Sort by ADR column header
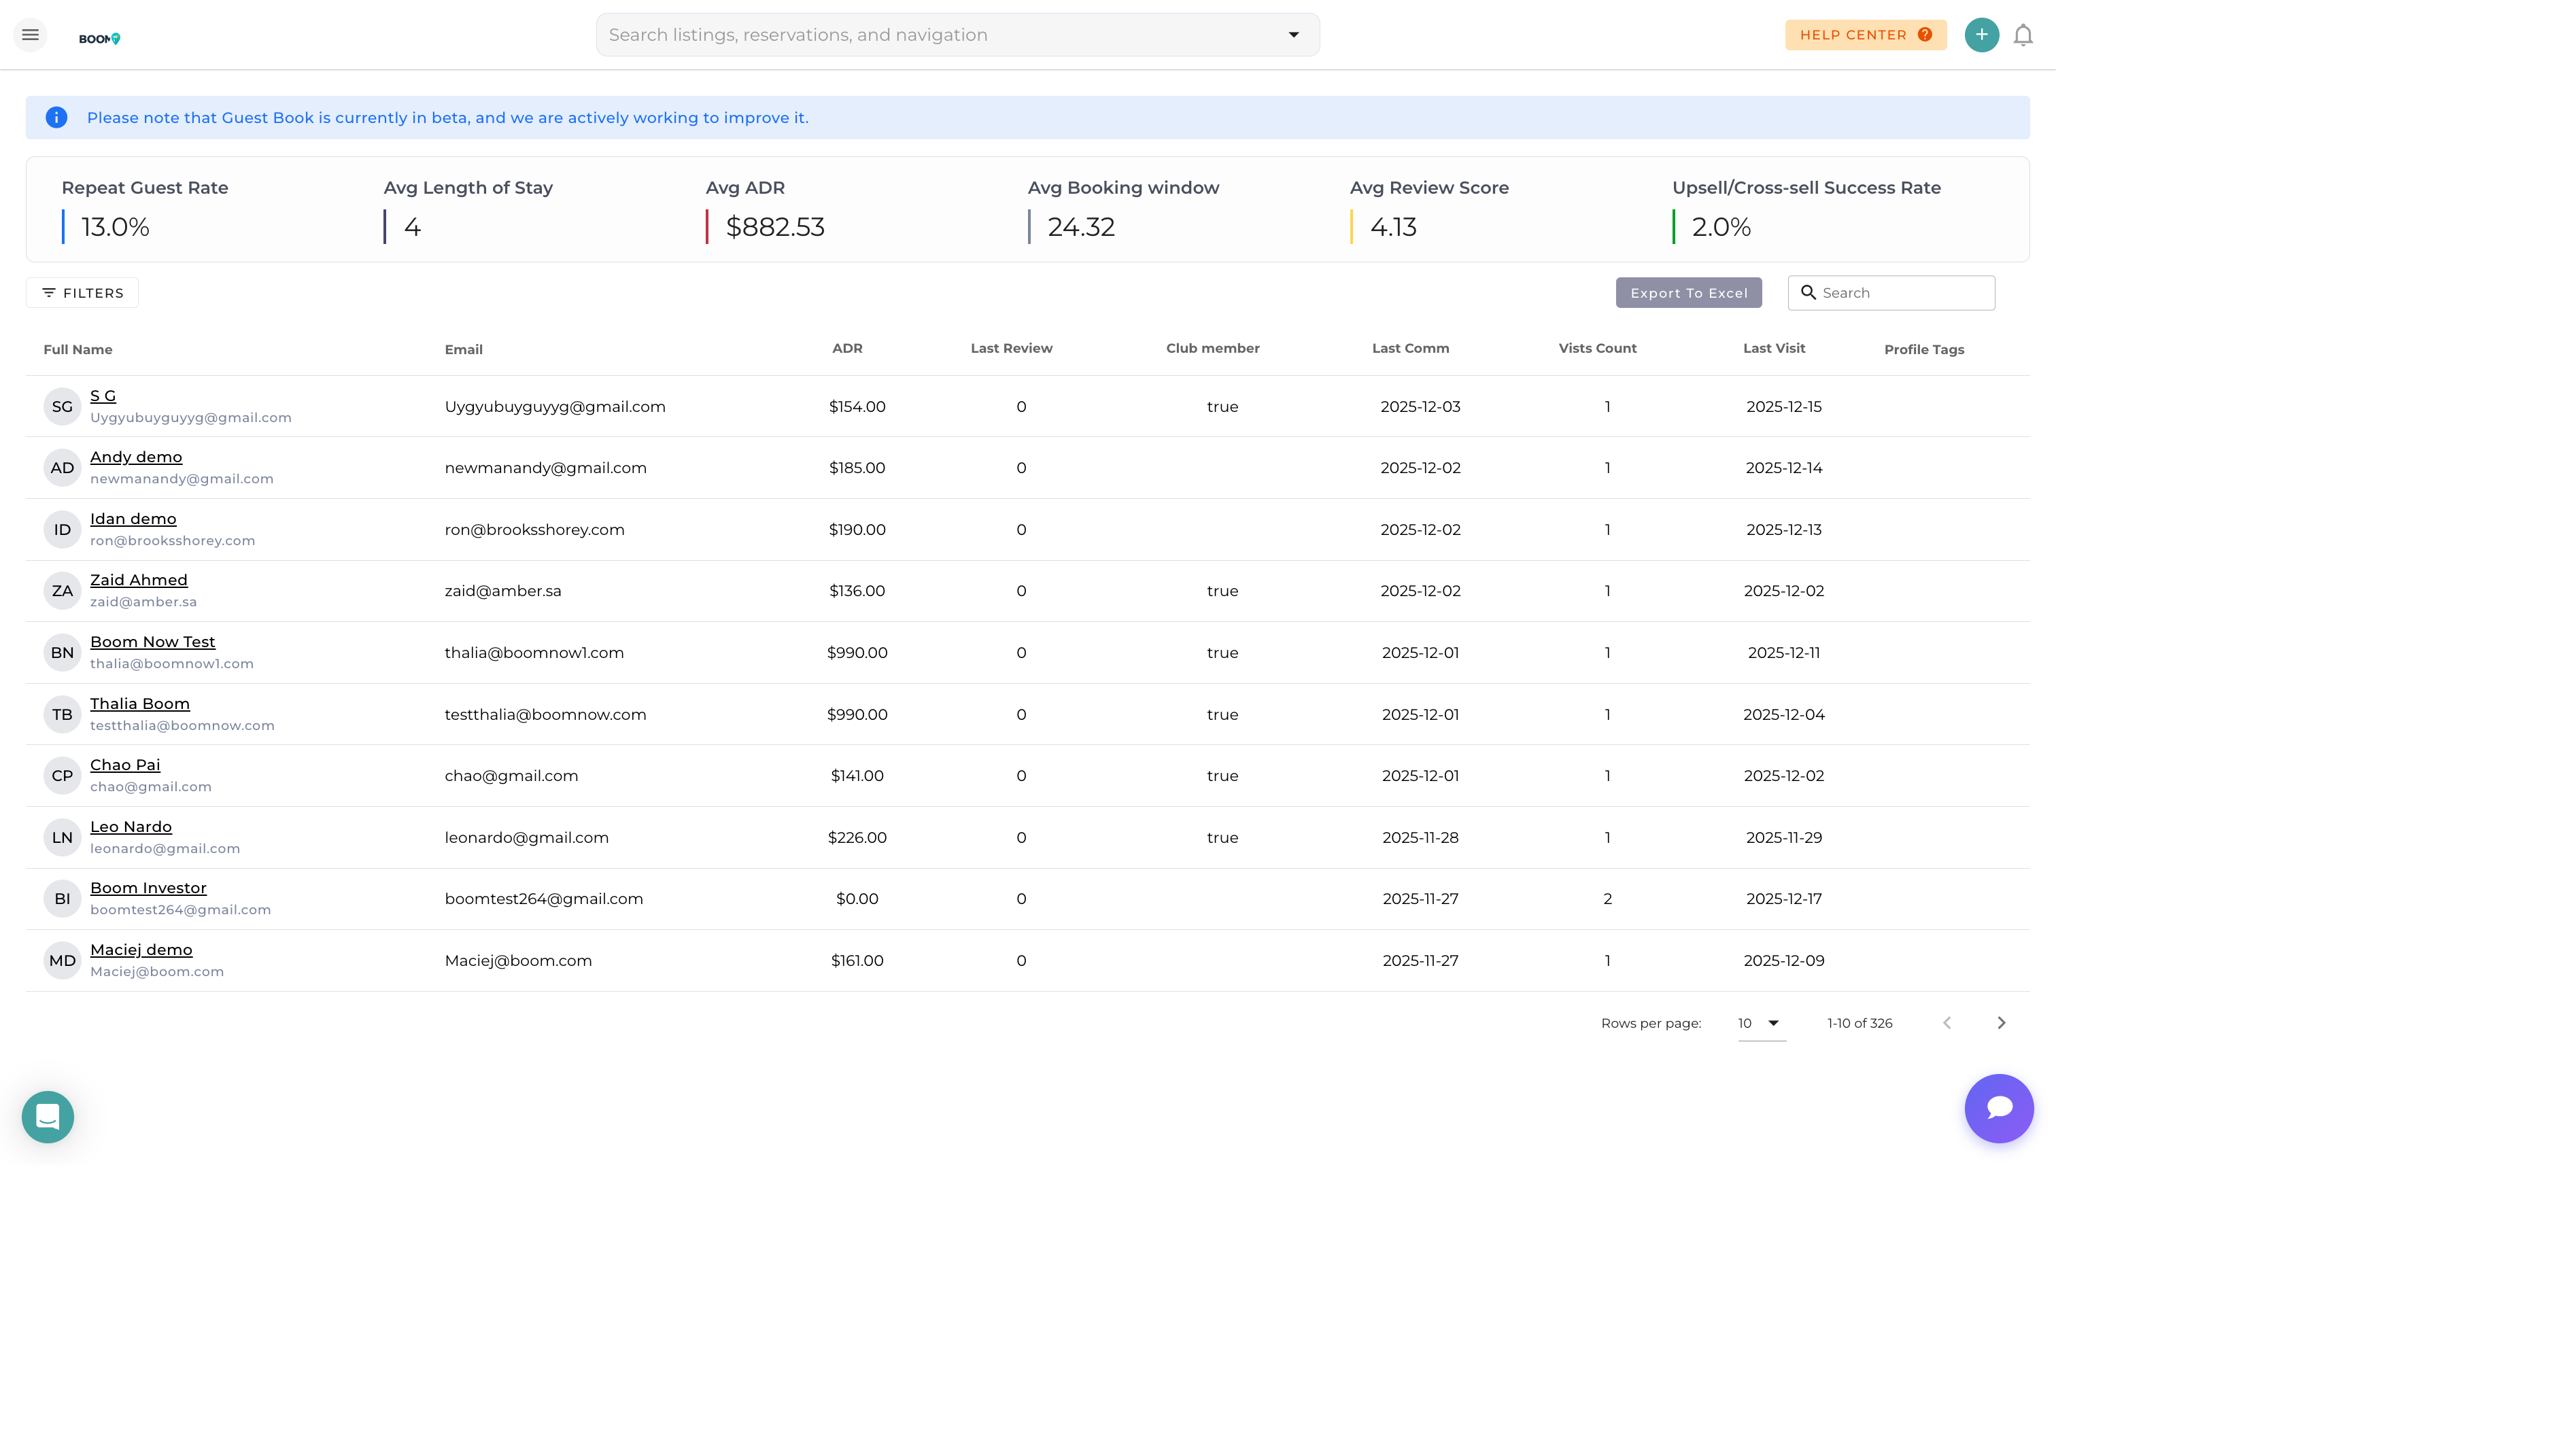This screenshot has height=1456, width=2570. click(846, 348)
